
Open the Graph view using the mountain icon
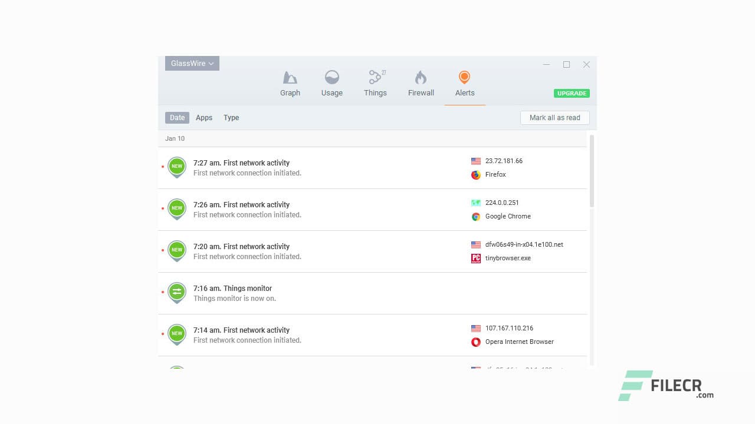[x=290, y=77]
